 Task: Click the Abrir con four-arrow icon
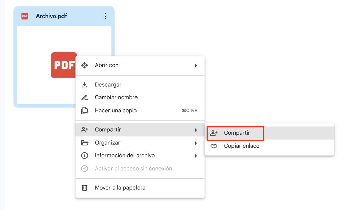85,65
